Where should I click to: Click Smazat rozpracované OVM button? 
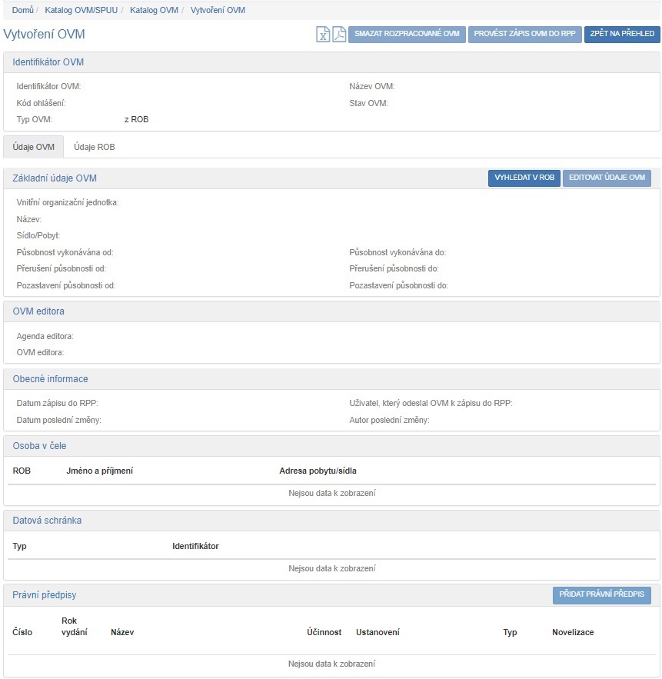click(x=407, y=35)
